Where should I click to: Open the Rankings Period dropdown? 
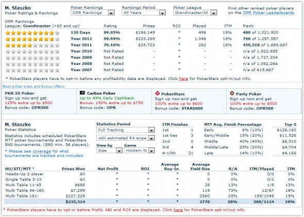point(144,13)
